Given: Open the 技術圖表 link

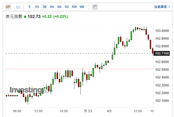Looking at the screenshot, I should tap(162, 7).
